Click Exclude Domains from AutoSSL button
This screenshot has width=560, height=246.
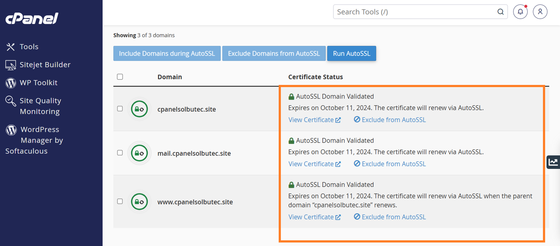pos(274,53)
